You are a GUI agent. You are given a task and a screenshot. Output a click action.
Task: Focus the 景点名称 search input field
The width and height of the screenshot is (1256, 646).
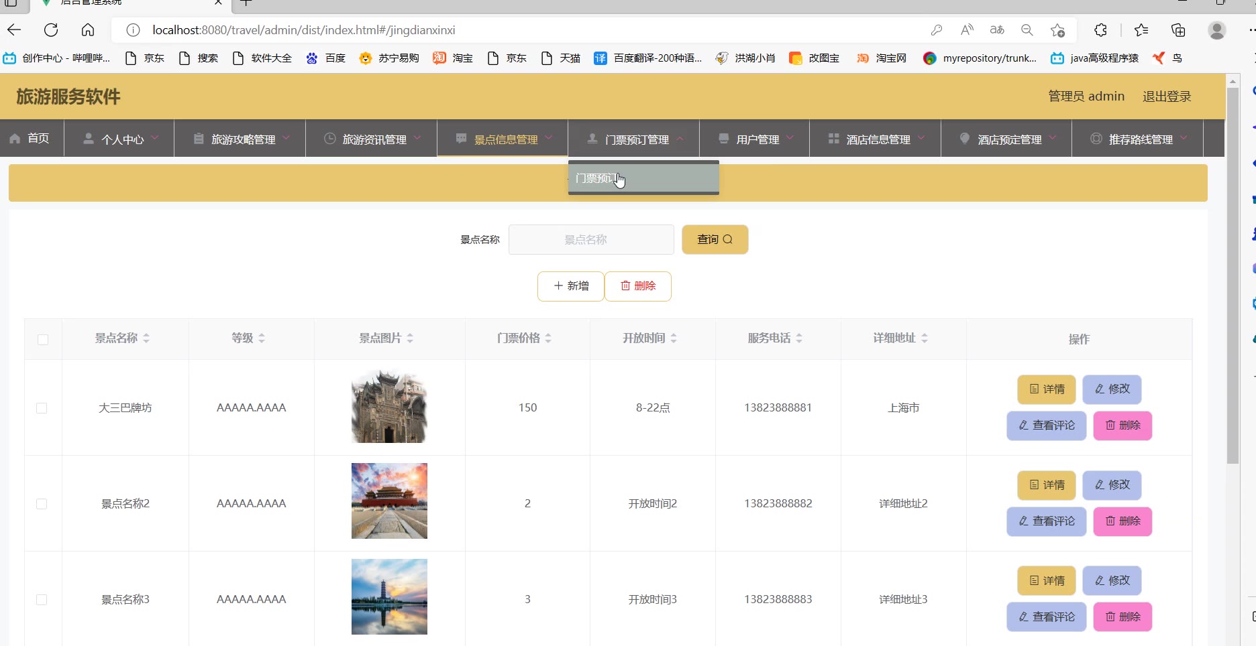coord(590,240)
